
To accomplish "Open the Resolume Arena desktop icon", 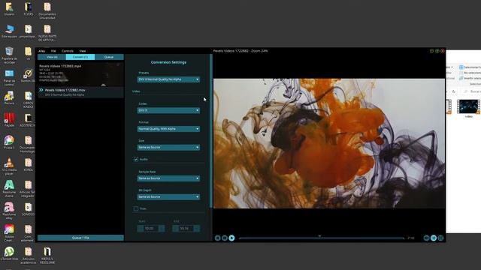I will pos(9,189).
